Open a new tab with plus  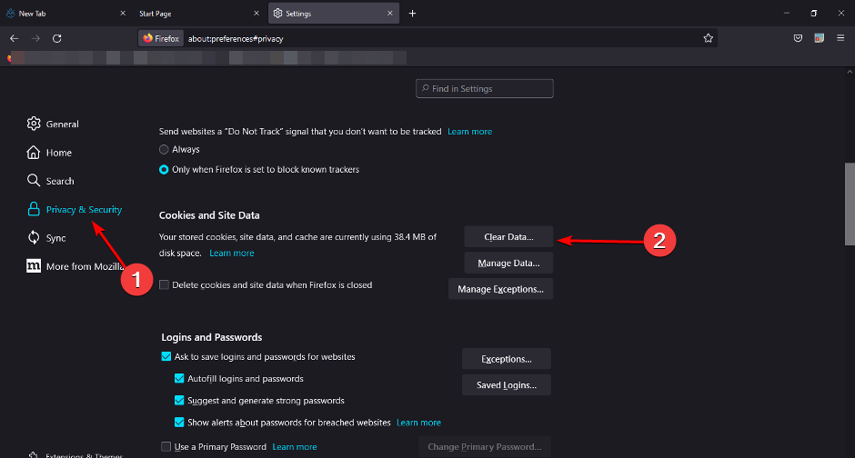pos(412,14)
